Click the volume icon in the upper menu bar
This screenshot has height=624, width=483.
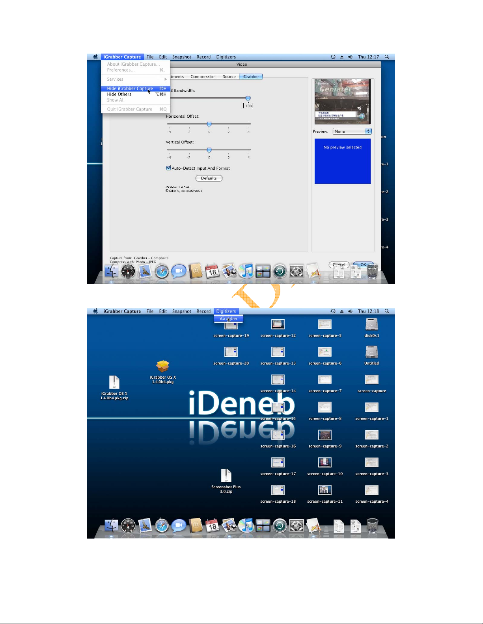[x=350, y=57]
